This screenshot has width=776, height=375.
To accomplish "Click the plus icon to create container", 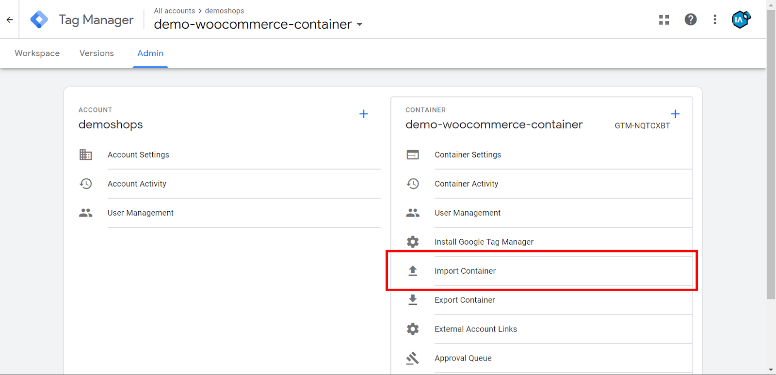I will click(675, 114).
